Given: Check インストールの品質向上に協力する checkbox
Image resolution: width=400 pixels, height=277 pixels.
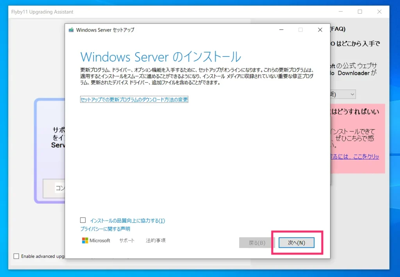Looking at the screenshot, I should (83, 220).
